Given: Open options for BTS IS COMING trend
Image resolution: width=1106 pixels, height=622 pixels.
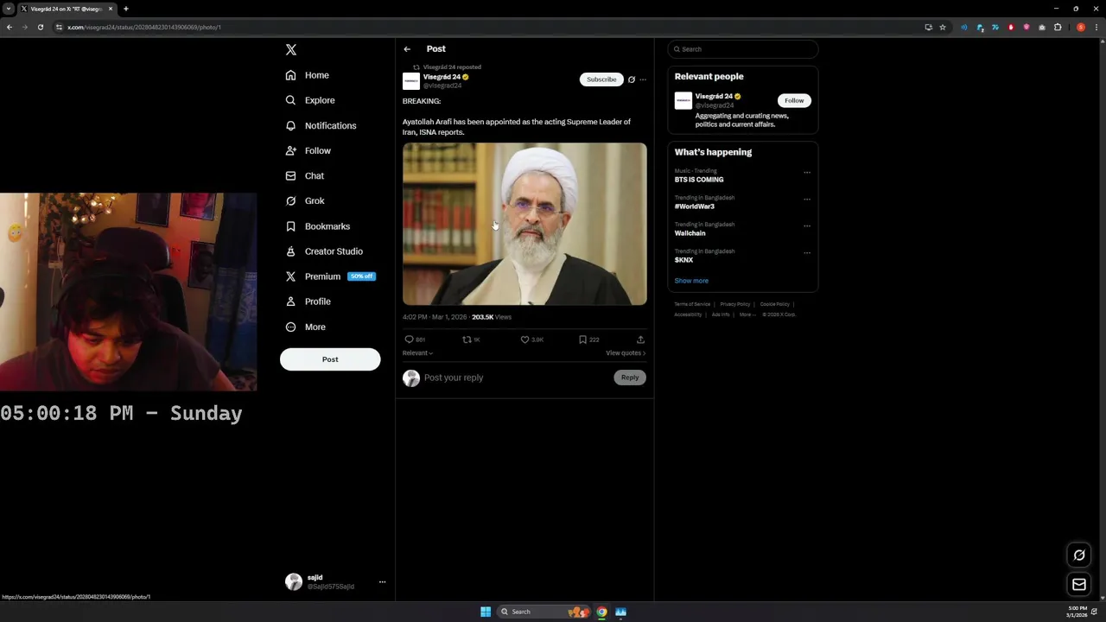Looking at the screenshot, I should tap(807, 172).
